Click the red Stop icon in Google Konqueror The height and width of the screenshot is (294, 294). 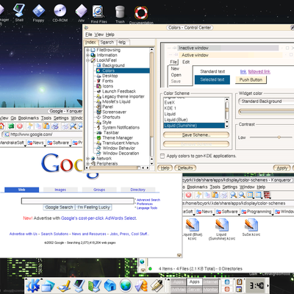click(20, 126)
